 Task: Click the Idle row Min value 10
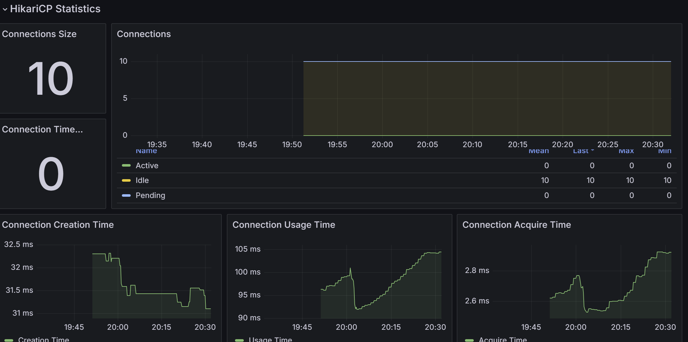click(667, 180)
